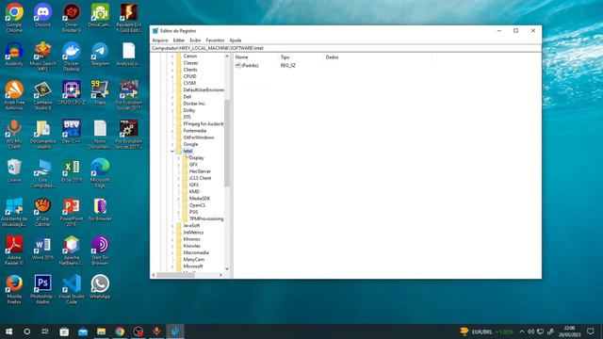Select the ManyCam registry key

pyautogui.click(x=194, y=260)
